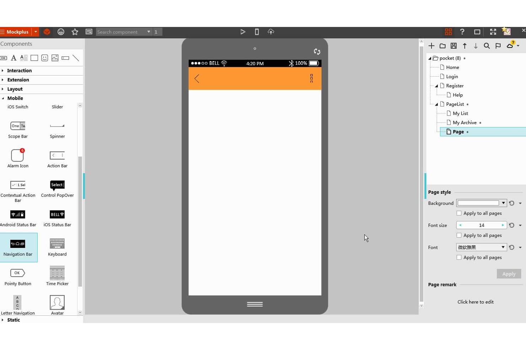Select the line component icon
This screenshot has width=526, height=350.
[76, 58]
